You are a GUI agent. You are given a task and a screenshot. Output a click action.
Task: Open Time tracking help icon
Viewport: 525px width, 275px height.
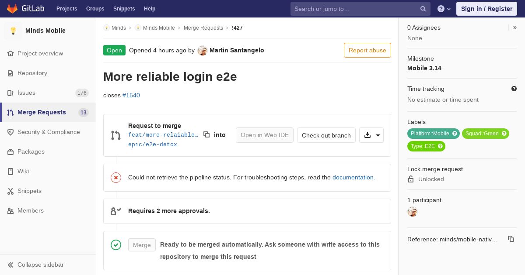[x=514, y=89]
